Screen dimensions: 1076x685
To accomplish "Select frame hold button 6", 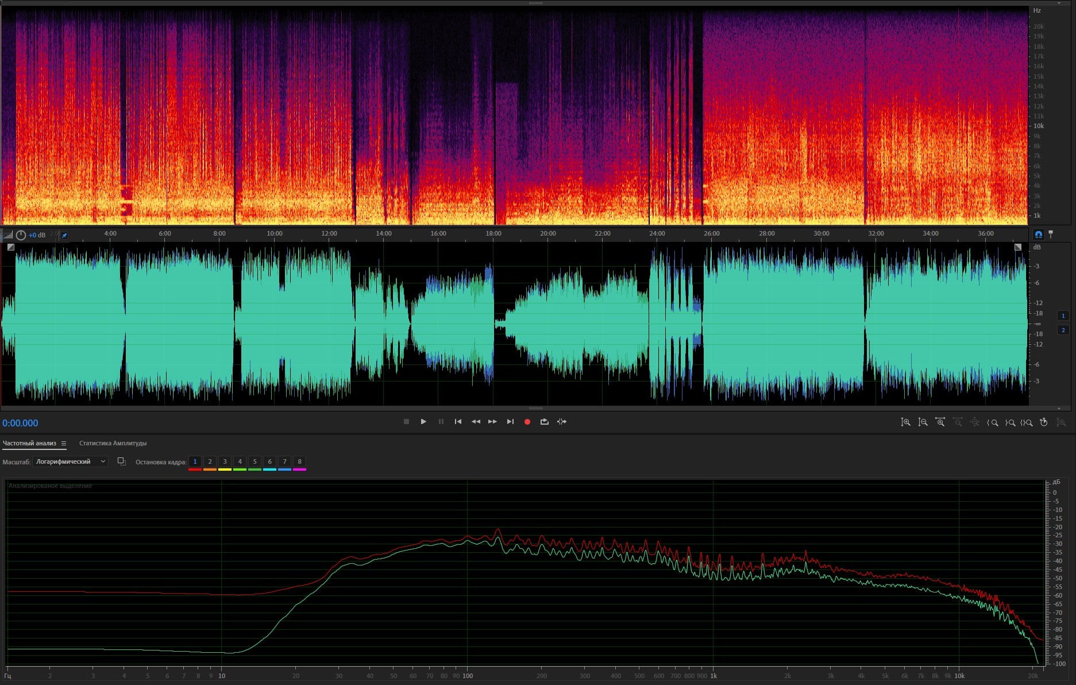I will pyautogui.click(x=269, y=461).
